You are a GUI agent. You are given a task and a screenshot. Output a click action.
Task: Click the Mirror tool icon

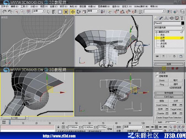pos(170,12)
